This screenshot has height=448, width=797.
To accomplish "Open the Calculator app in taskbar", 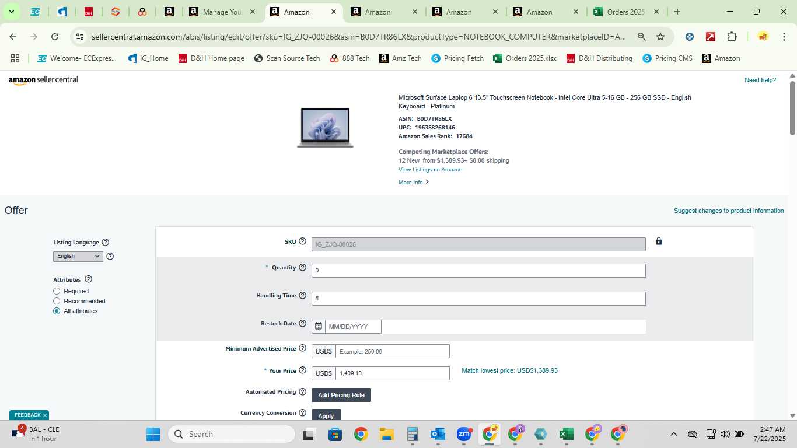I will pyautogui.click(x=413, y=434).
